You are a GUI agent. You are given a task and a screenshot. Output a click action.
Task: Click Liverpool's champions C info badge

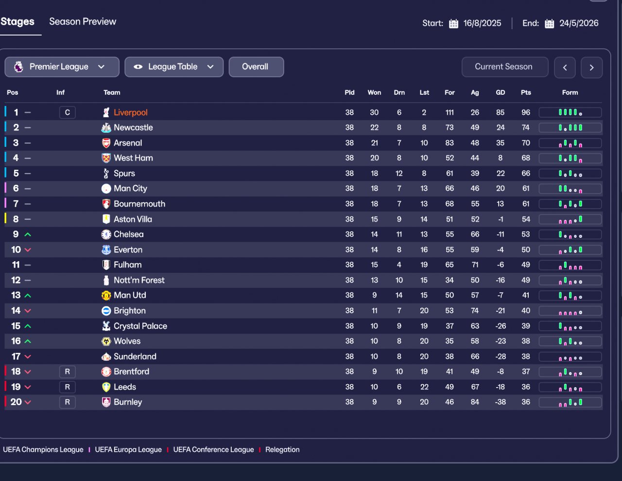(67, 112)
